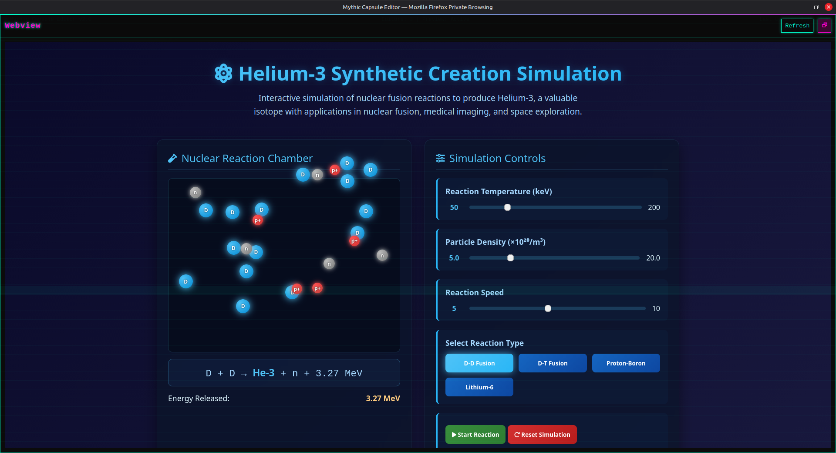Click a proton particle in the reaction chamber

258,221
